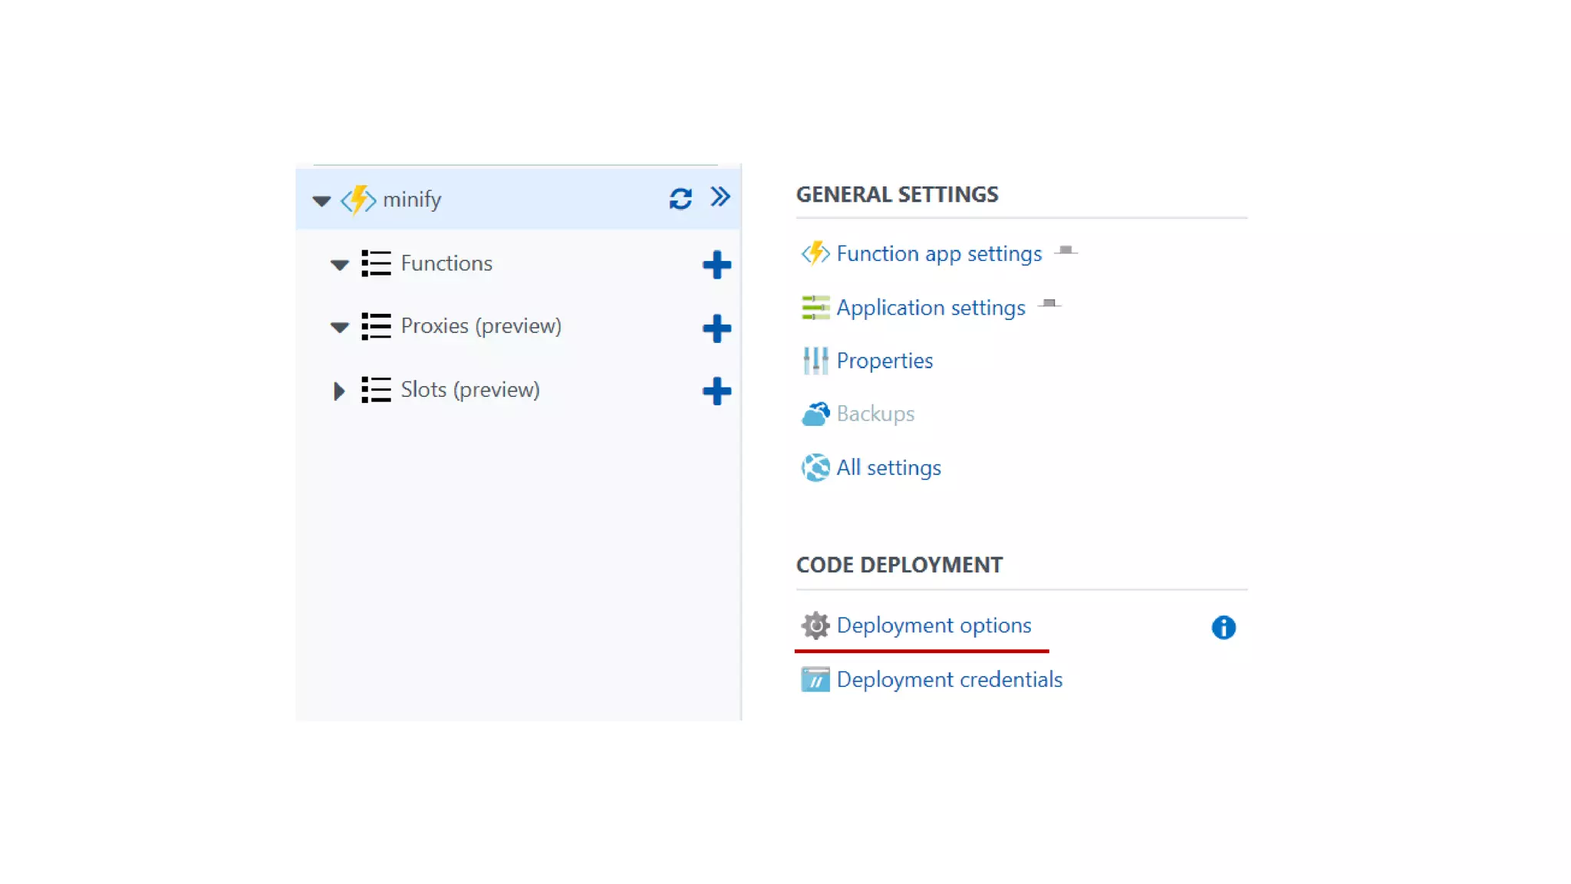The image size is (1571, 884).
Task: Open the Deployment credentials link
Action: coord(949,680)
